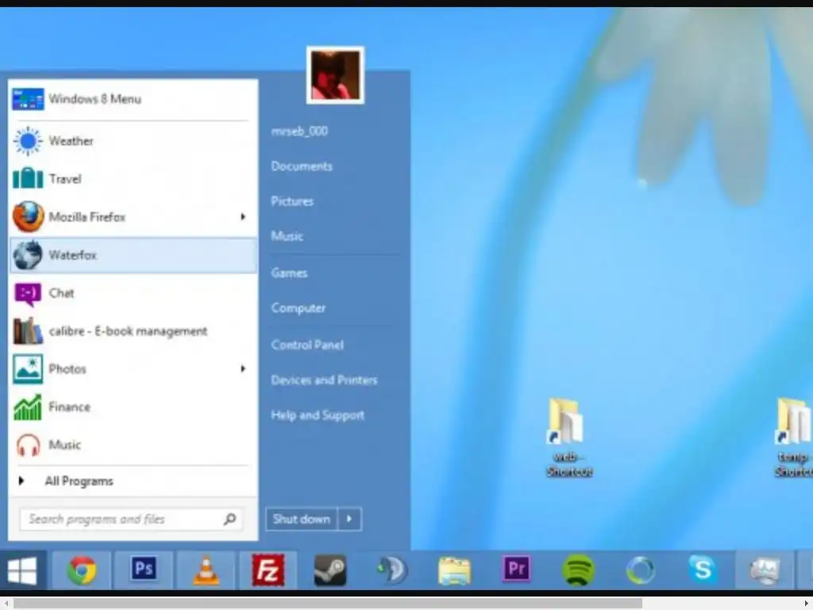Open the Music headphones icon
The height and width of the screenshot is (610, 813).
[x=28, y=445]
